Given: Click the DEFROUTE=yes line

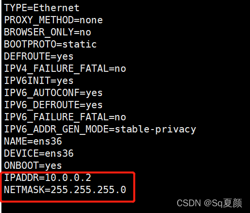Looking at the screenshot, I should pyautogui.click(x=39, y=56).
